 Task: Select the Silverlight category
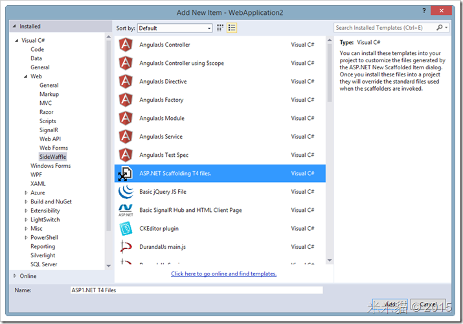(43, 255)
